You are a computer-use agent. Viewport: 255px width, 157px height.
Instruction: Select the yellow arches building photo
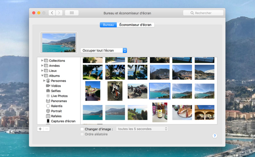tap(204, 112)
